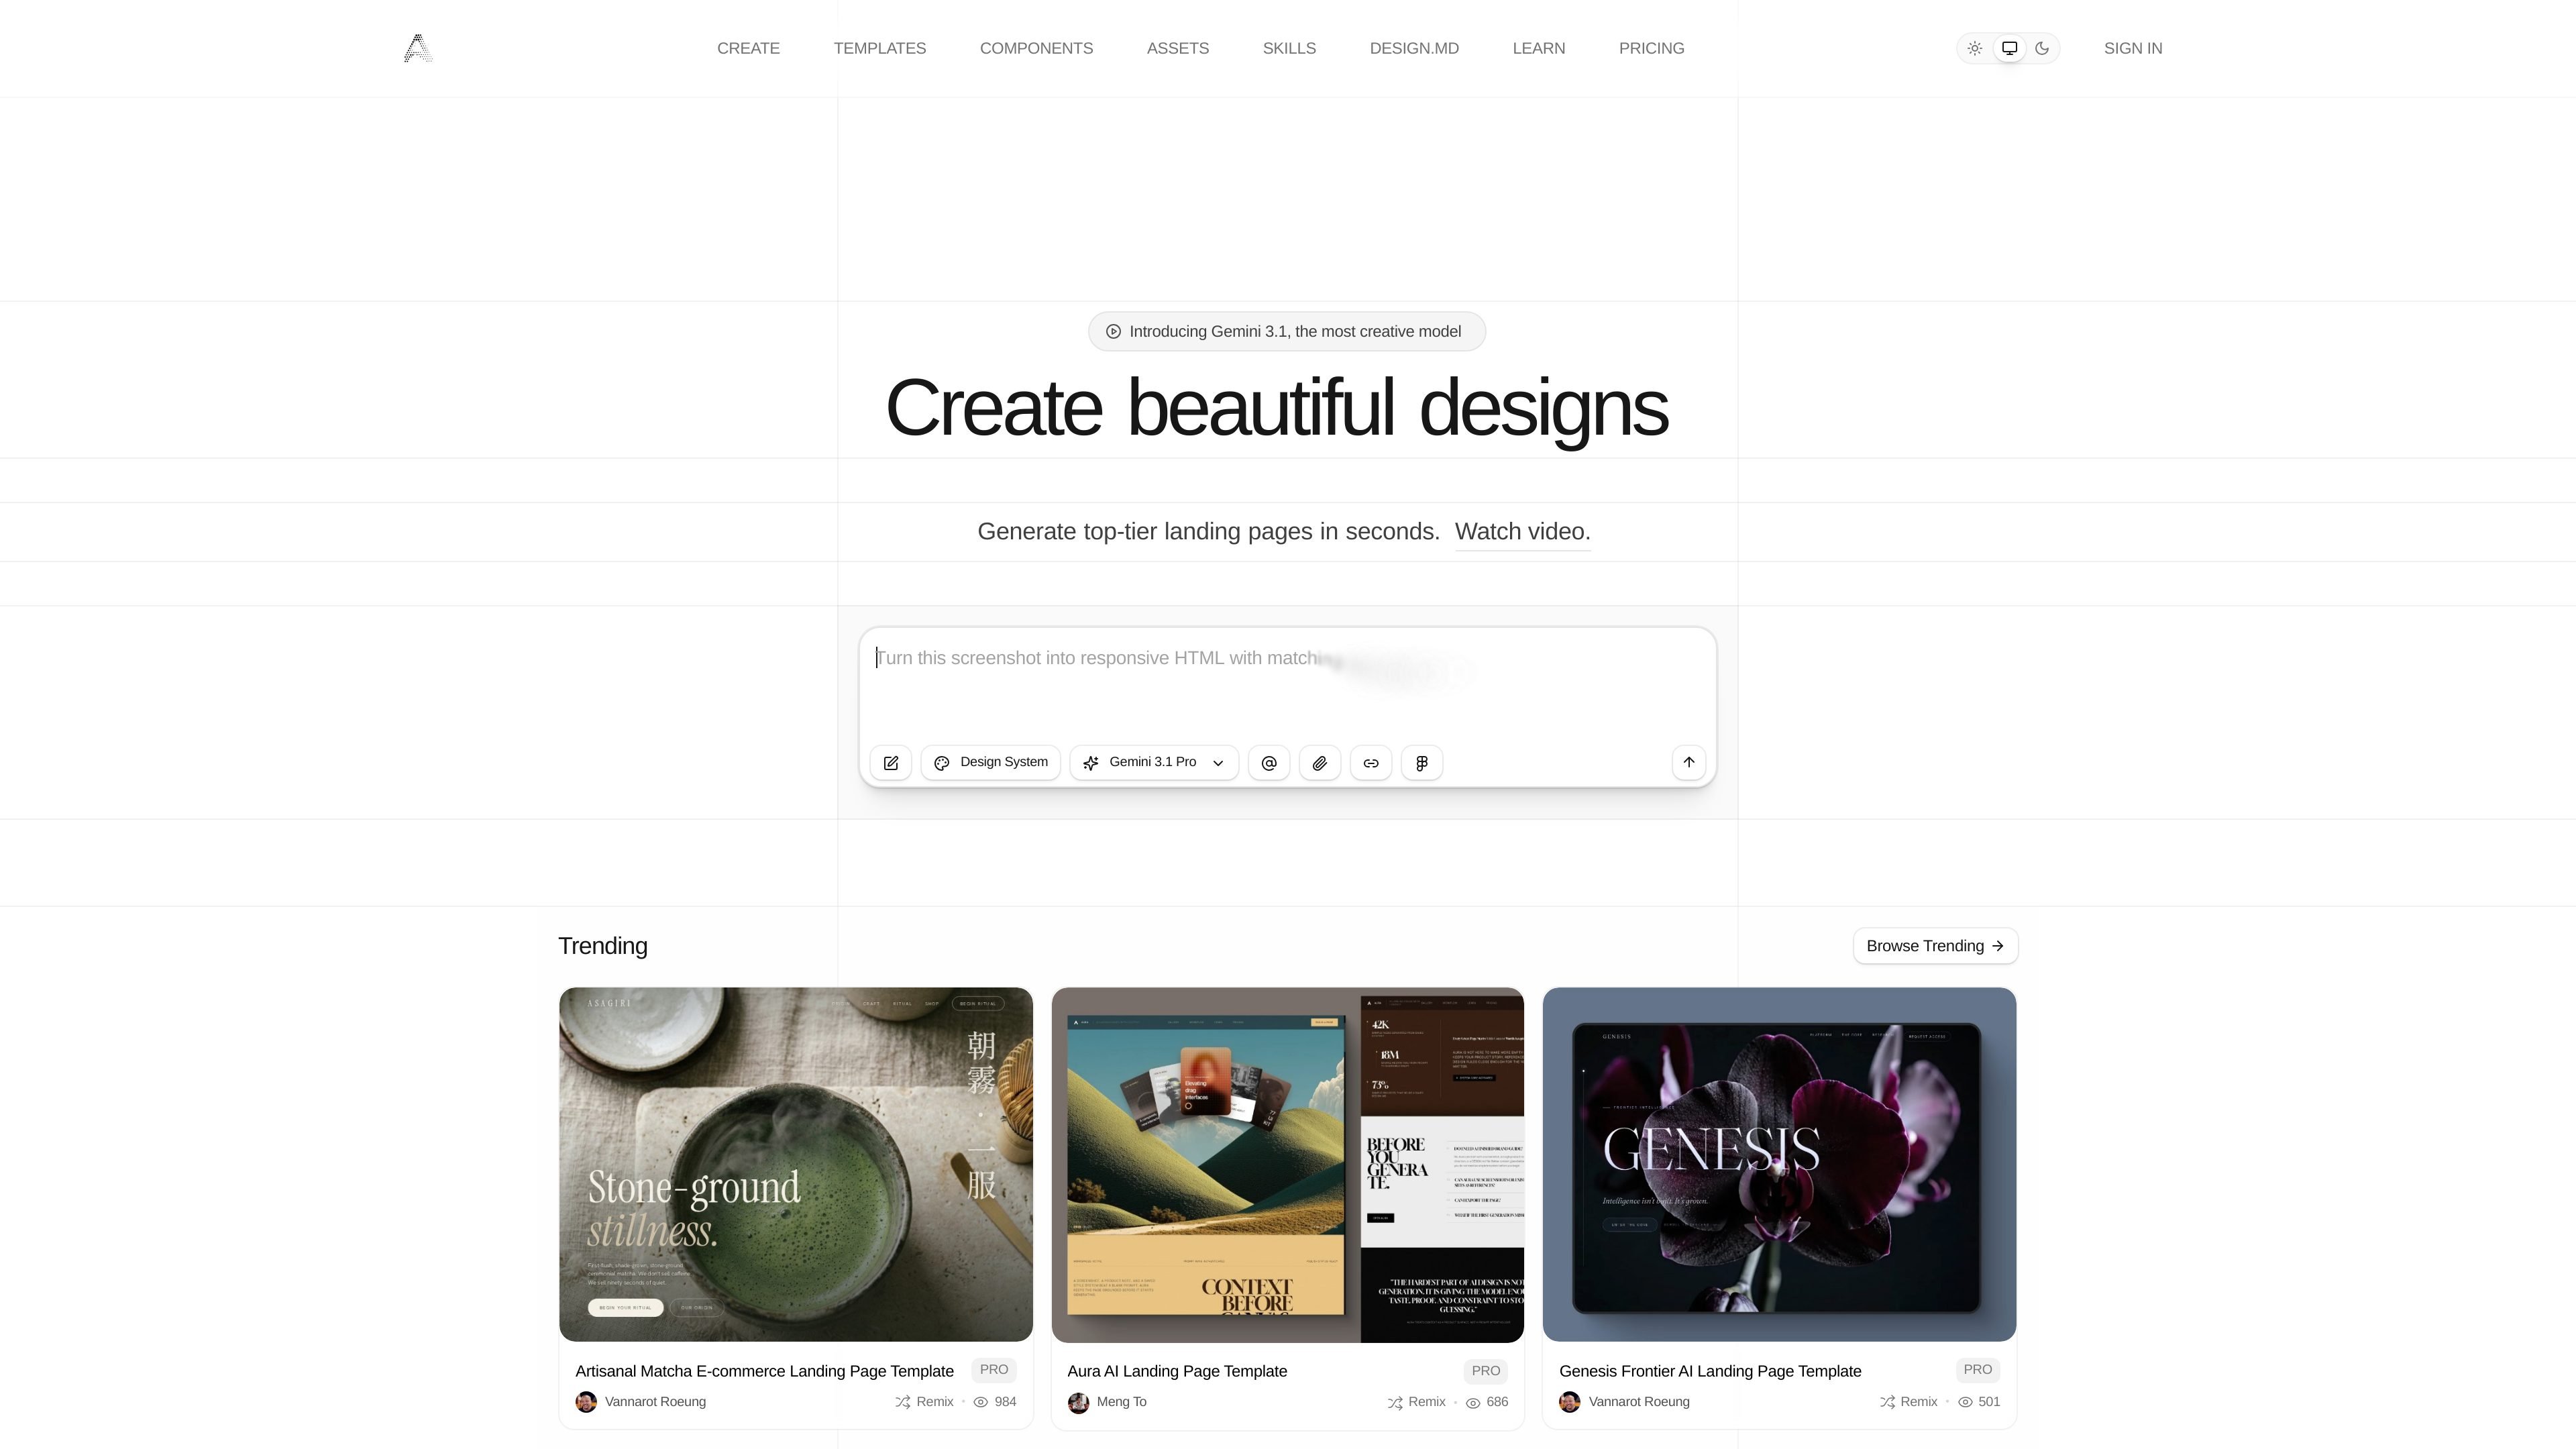Open the Design System selector
Image resolution: width=2576 pixels, height=1449 pixels.
tap(990, 763)
